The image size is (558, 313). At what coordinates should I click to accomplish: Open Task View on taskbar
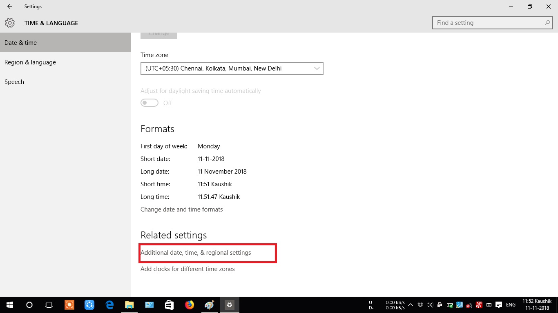(x=49, y=305)
